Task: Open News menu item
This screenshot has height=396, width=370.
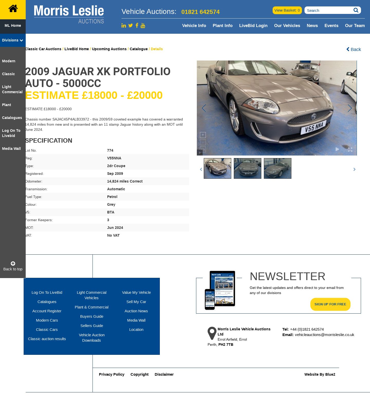Action: [312, 25]
